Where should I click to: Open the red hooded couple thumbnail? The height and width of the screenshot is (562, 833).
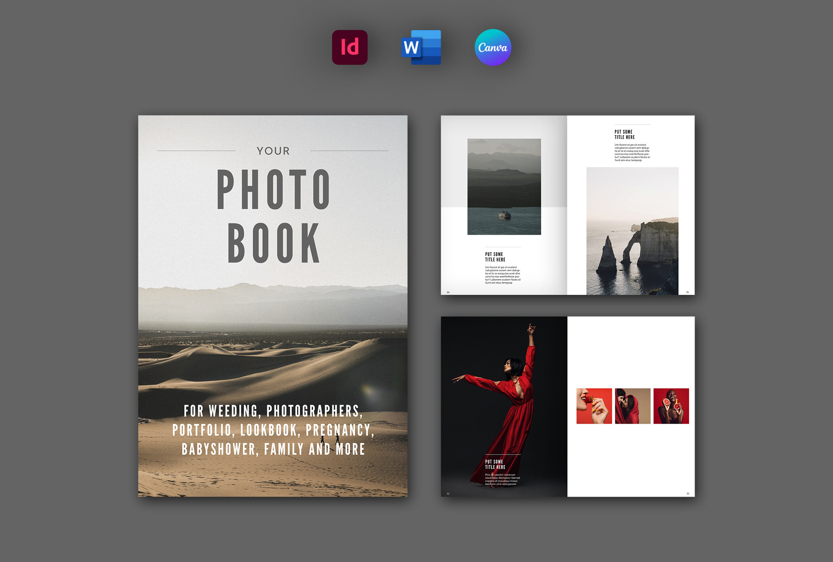(633, 406)
